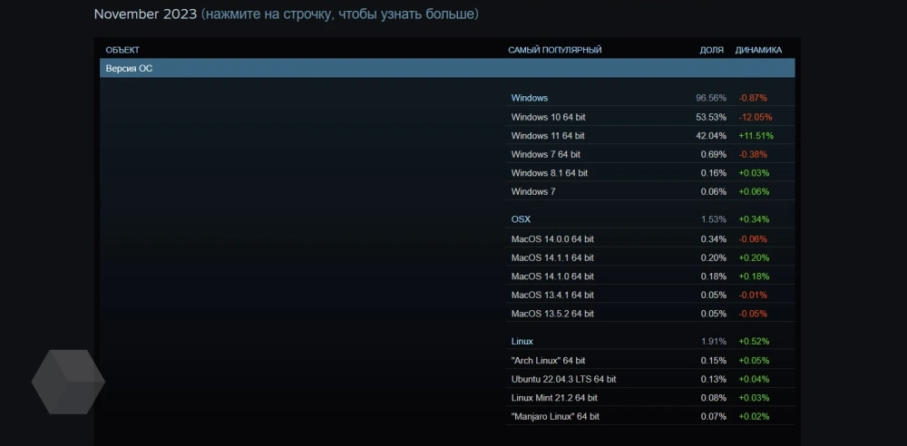The width and height of the screenshot is (907, 446).
Task: Select the Windows 10 64 bit row
Action: tap(548, 117)
